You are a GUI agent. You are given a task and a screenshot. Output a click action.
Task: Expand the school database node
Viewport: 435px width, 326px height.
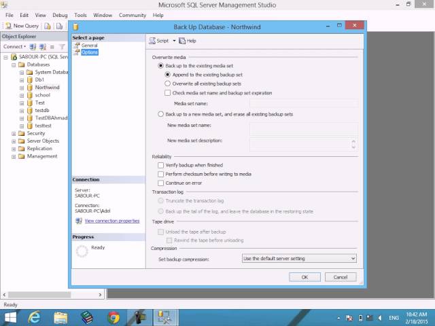point(22,95)
